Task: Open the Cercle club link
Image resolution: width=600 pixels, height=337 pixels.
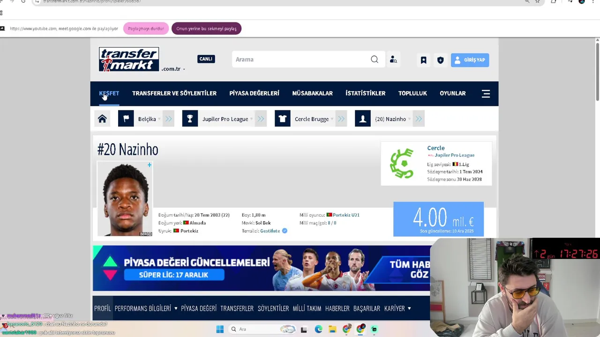Action: click(x=436, y=148)
